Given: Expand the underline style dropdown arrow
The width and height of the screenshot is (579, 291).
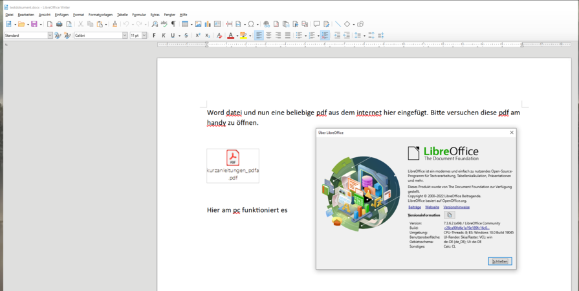Looking at the screenshot, I should point(179,36).
